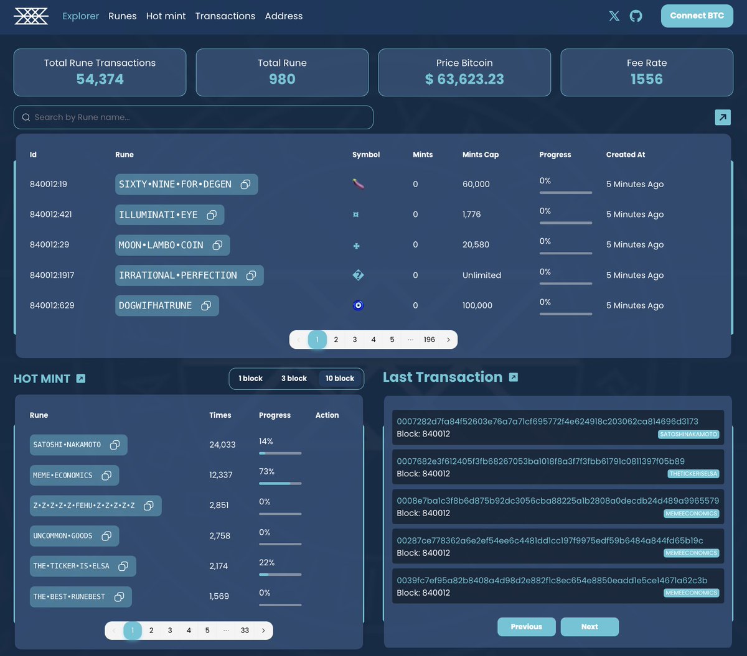Open the X (Twitter) profile icon
The width and height of the screenshot is (747, 656).
point(614,16)
